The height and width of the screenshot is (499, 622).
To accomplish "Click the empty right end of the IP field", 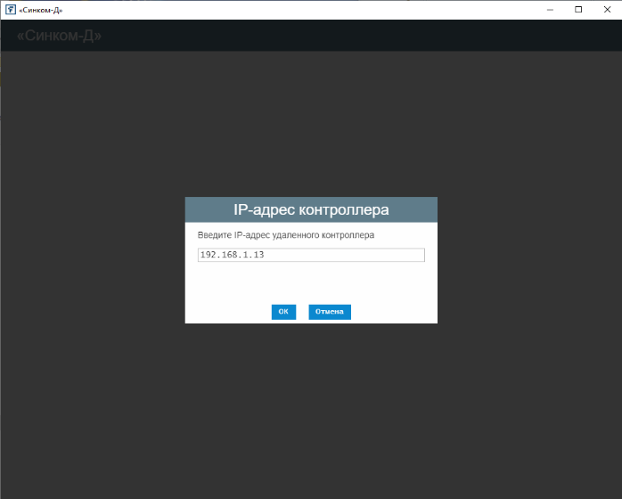I will point(392,255).
